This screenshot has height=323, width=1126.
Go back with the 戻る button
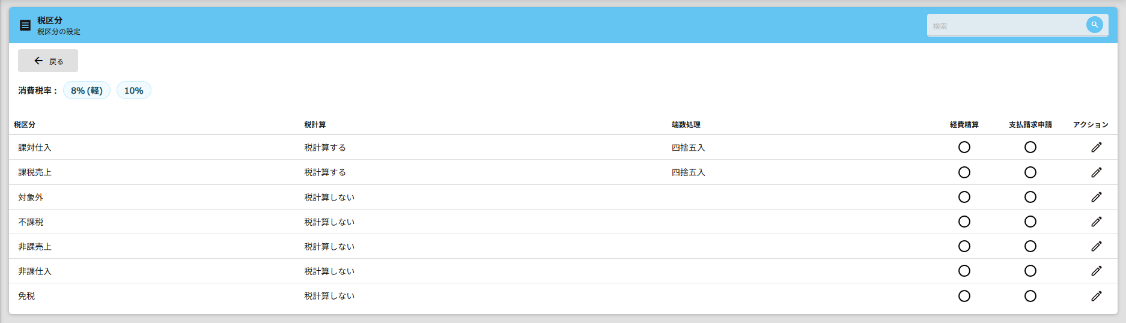tap(48, 61)
